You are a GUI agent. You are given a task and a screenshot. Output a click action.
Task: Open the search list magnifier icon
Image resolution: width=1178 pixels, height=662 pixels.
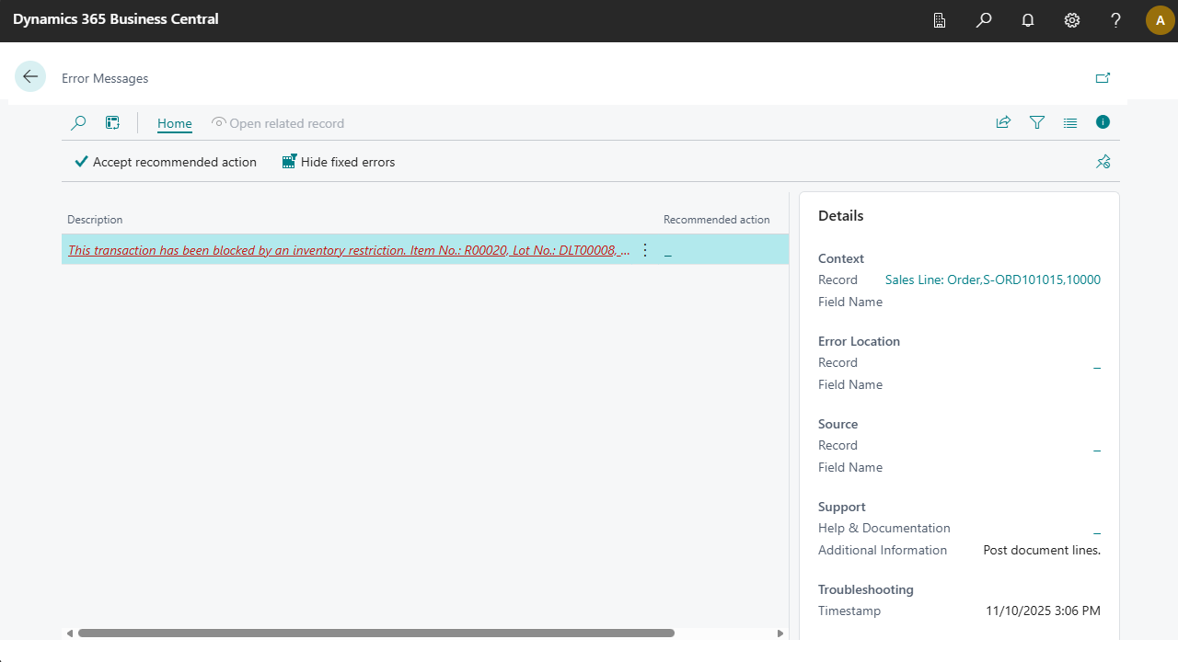point(78,123)
